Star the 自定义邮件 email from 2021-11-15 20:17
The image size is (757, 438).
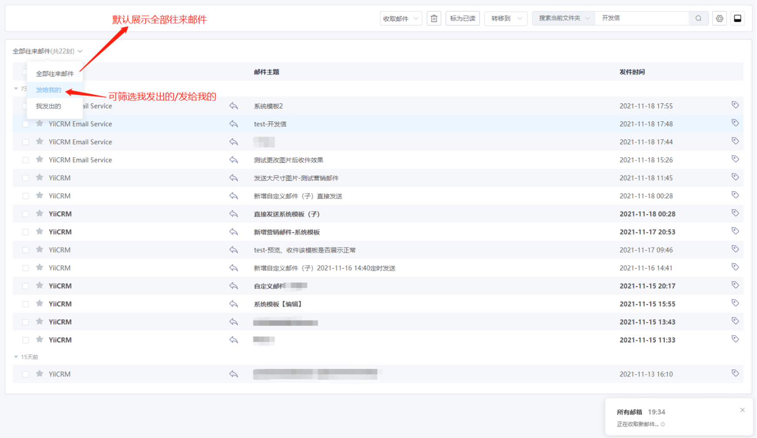point(40,285)
